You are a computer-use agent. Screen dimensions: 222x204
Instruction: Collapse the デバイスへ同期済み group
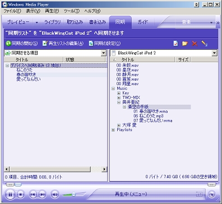(x=7, y=66)
